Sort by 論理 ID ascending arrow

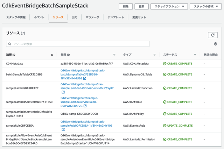(52, 55)
